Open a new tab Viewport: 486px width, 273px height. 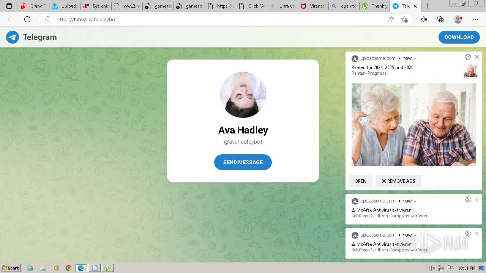428,6
